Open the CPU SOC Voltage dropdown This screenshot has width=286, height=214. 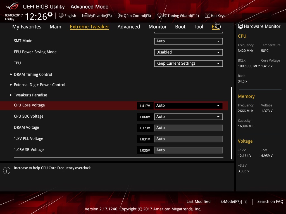click(x=189, y=117)
